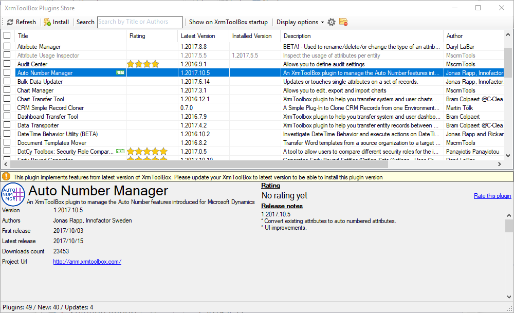Toggle the select-all header checkbox
This screenshot has height=313, width=514.
coord(7,35)
